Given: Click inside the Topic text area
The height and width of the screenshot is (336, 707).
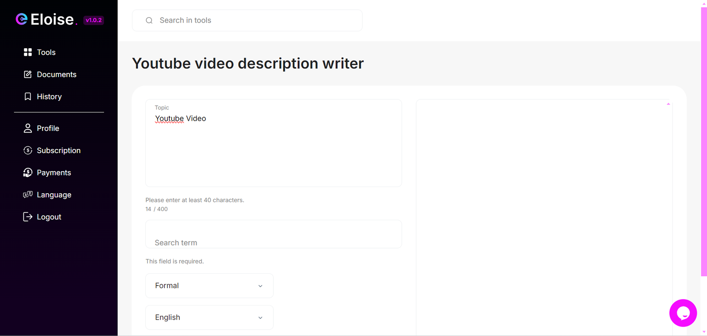Looking at the screenshot, I should pyautogui.click(x=274, y=143).
